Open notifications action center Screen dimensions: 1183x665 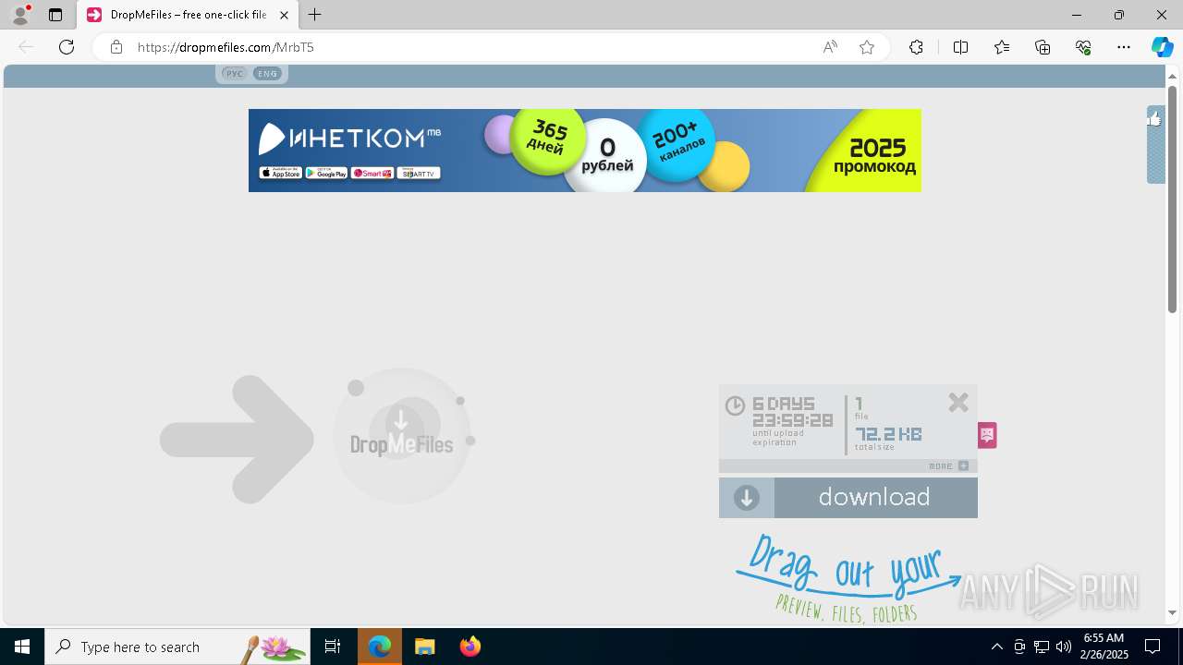pos(1153,647)
